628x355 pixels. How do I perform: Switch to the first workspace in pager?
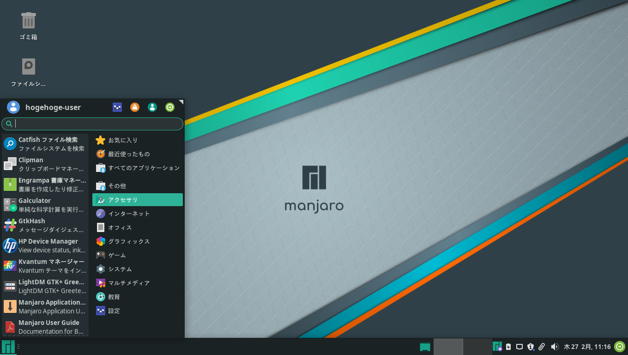[x=448, y=347]
